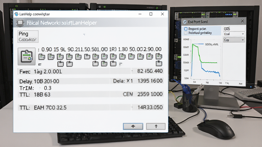
Task: Select the Fwec 1ag 2.0.001 row
Action: point(90,71)
